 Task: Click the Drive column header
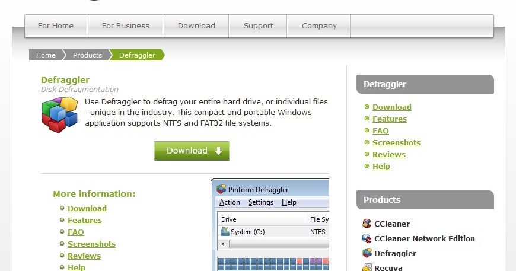tap(262, 219)
